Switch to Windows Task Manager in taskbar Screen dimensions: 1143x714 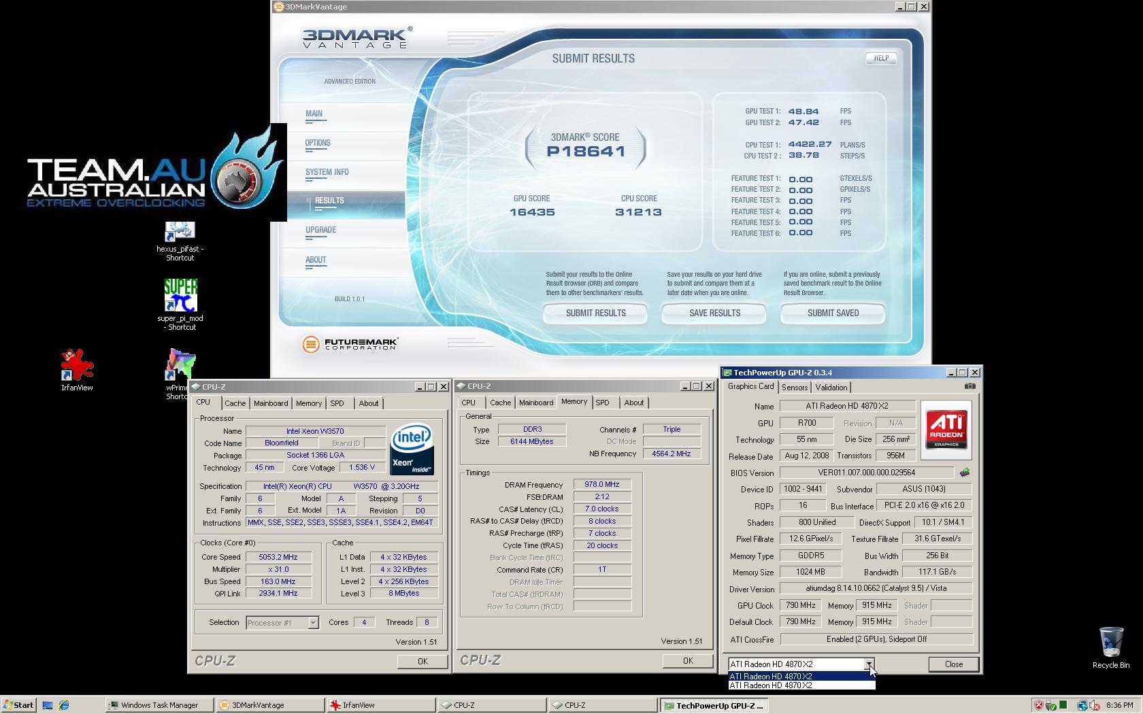point(159,705)
